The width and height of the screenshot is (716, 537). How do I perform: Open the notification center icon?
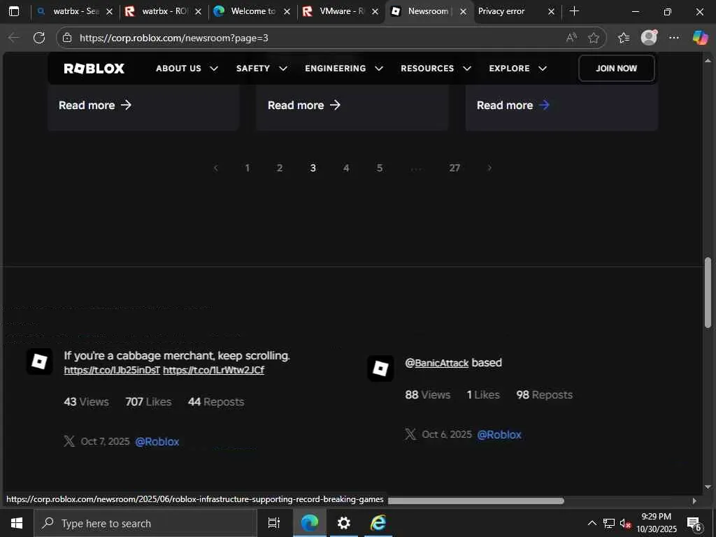click(x=694, y=524)
